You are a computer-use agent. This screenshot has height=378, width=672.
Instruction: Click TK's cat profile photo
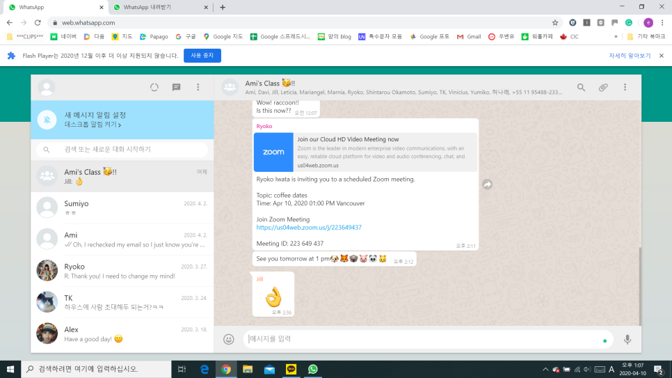click(47, 302)
